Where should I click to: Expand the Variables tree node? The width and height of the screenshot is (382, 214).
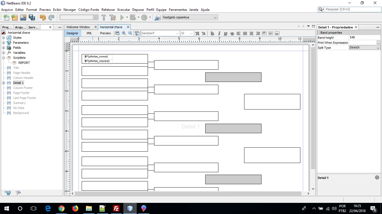[4, 53]
